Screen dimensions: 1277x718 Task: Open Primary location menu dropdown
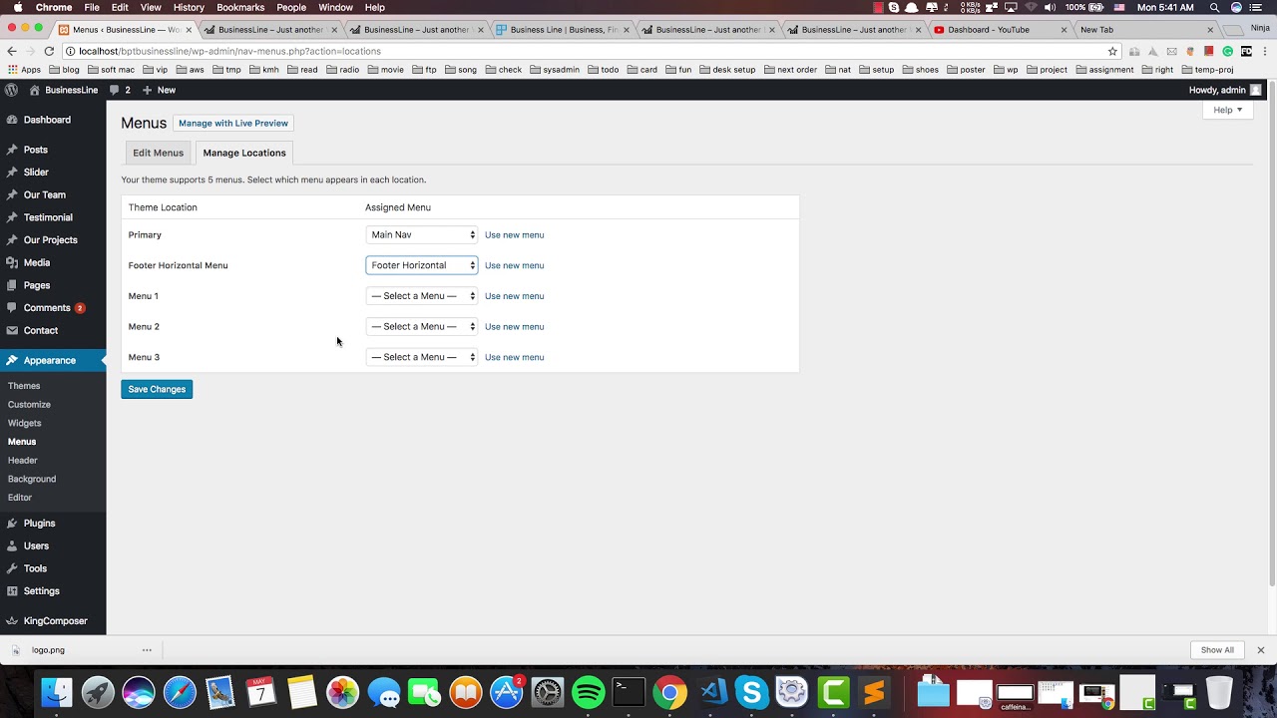pyautogui.click(x=422, y=235)
